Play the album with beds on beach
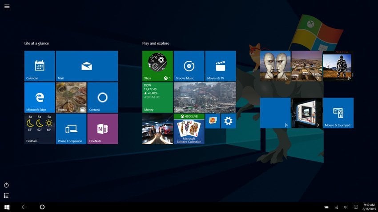 307,66
